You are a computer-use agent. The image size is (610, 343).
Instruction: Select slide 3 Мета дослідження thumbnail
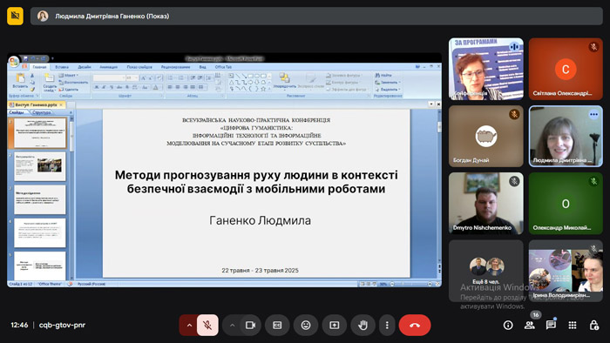(x=40, y=199)
